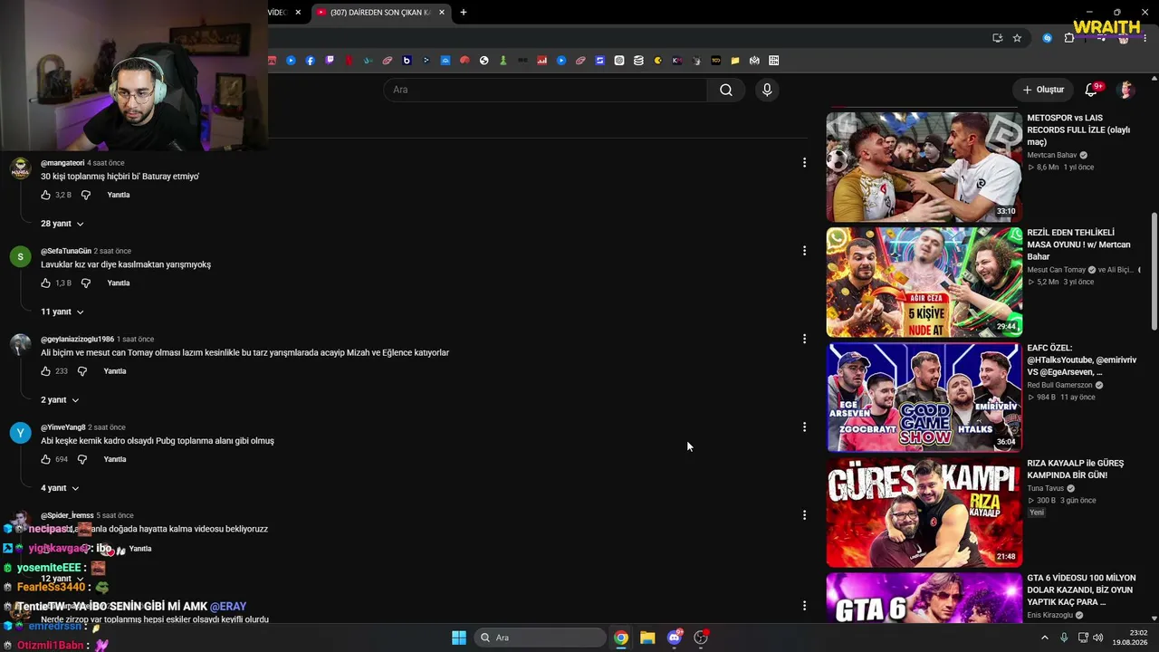This screenshot has width=1159, height=652.
Task: Show hidden system tray icons
Action: 1044,638
